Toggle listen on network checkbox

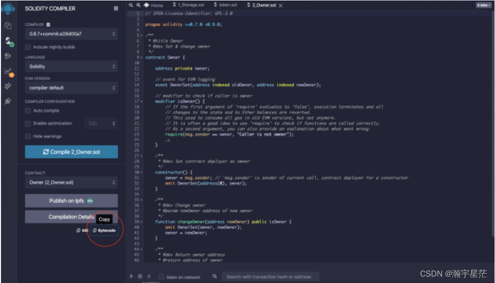pos(161,277)
